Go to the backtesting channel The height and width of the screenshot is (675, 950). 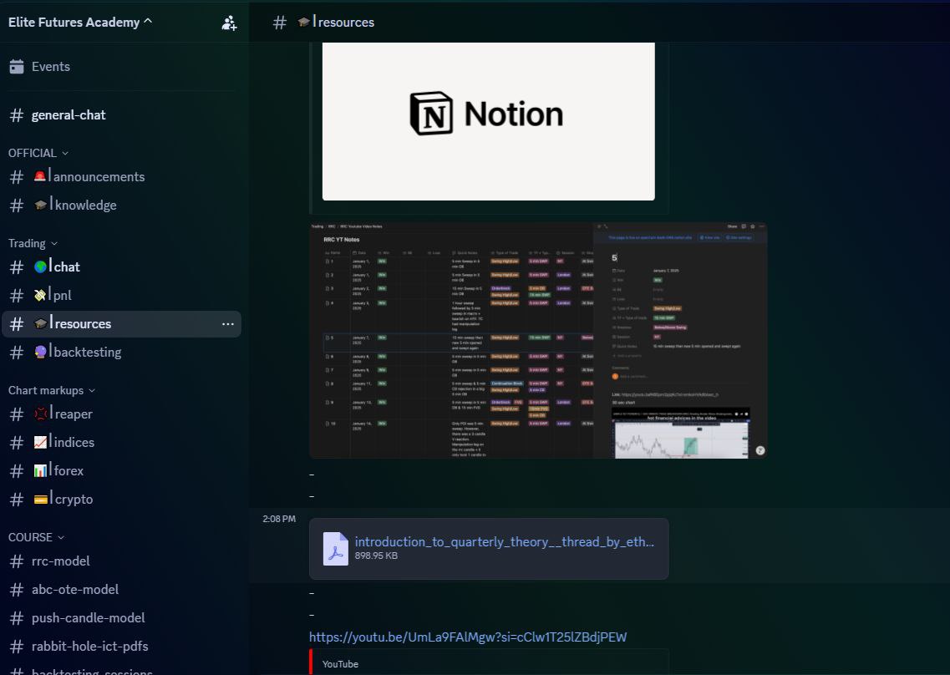(x=87, y=353)
